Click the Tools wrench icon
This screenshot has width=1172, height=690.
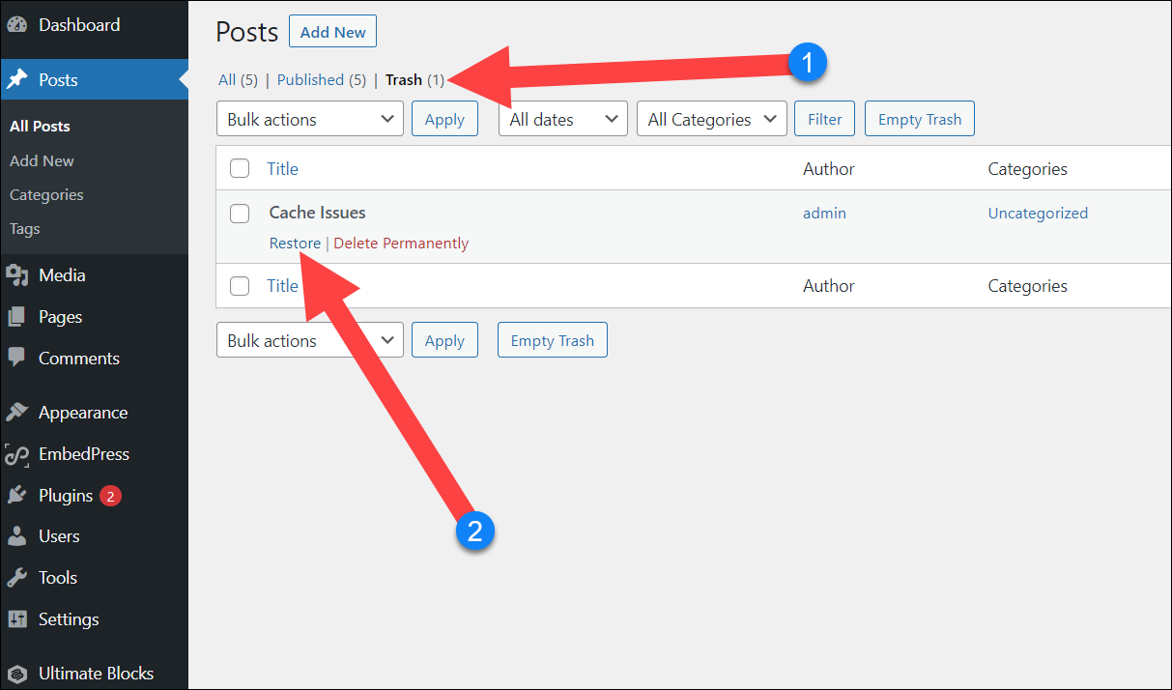(16, 578)
